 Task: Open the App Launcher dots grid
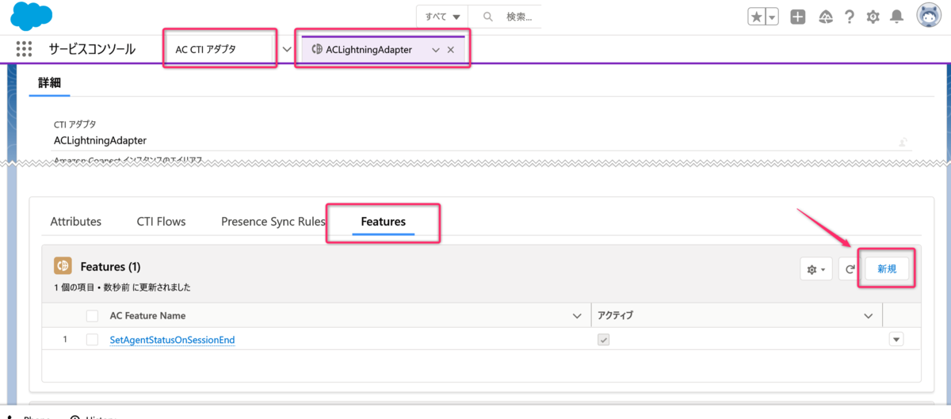tap(24, 49)
